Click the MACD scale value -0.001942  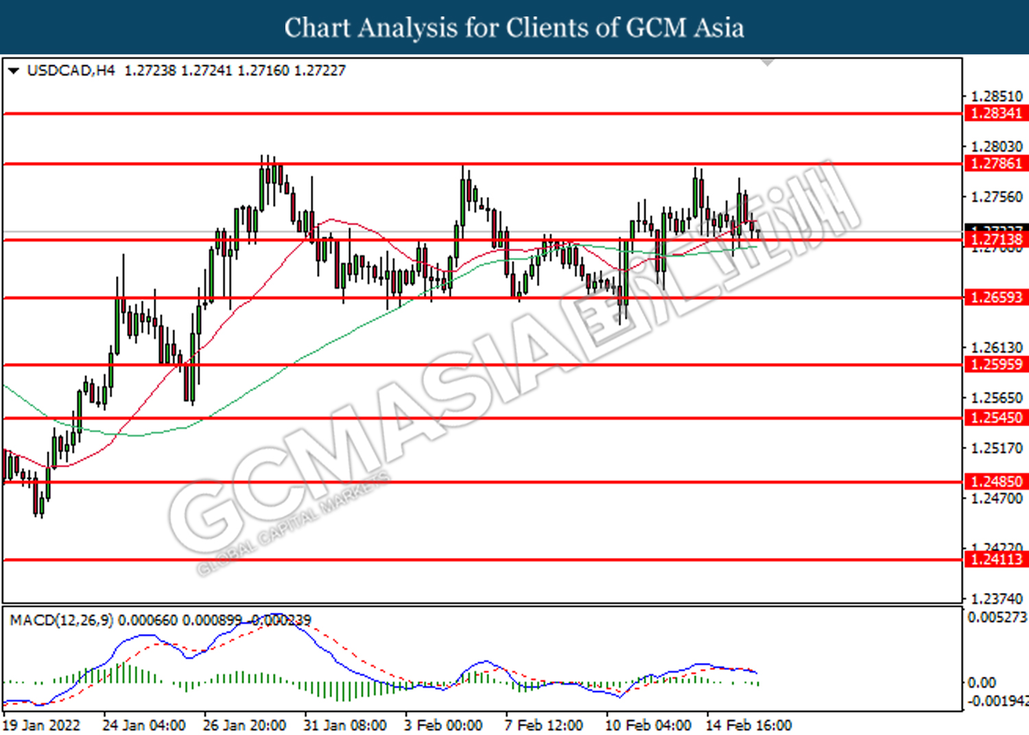click(x=997, y=701)
